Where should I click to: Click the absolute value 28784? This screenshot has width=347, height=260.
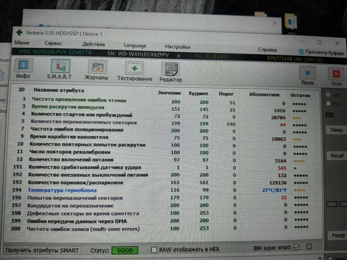pos(278,118)
